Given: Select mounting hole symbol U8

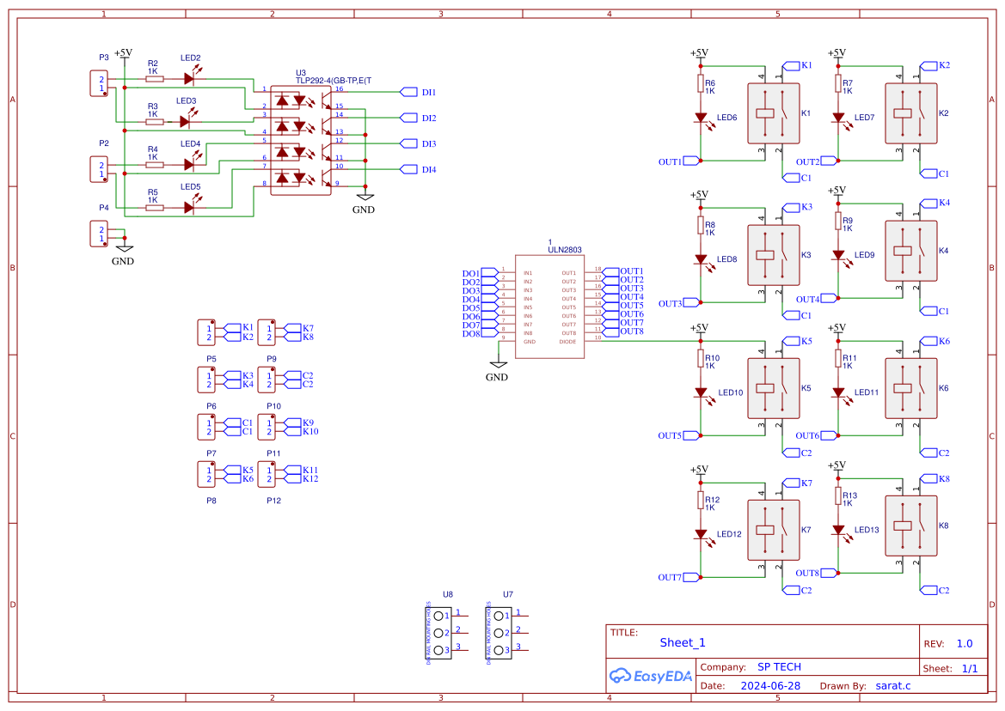Looking at the screenshot, I should pos(438,634).
